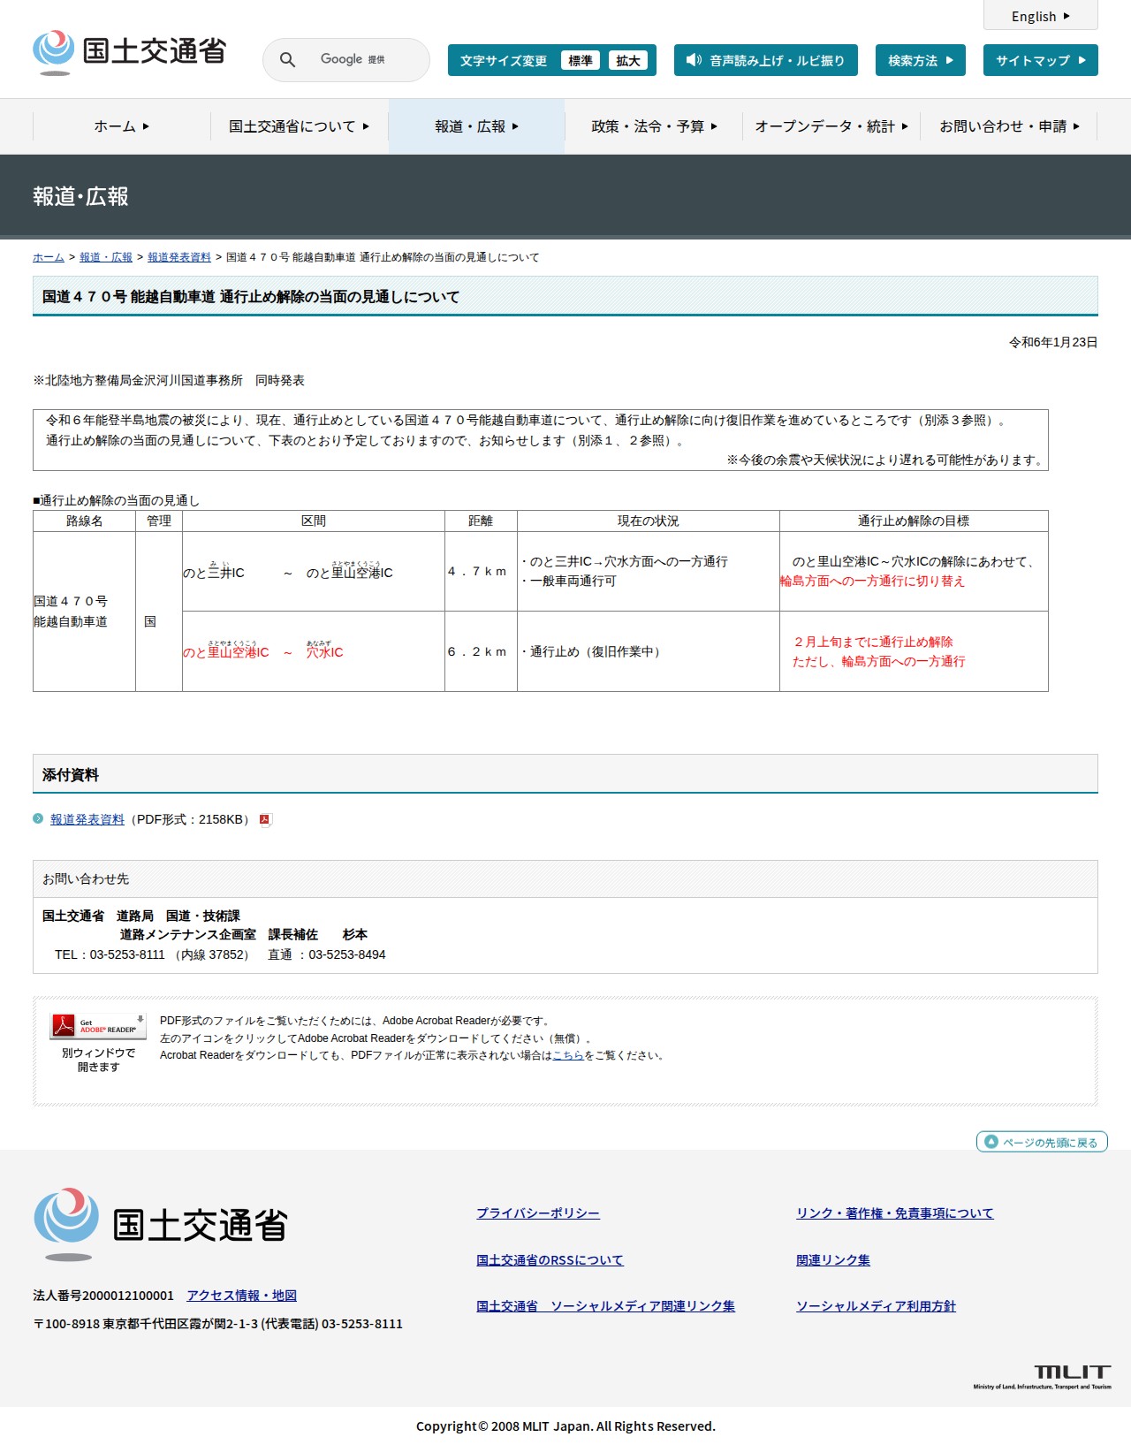Open the 国土交通省について menu
1131x1452 pixels.
[x=300, y=126]
